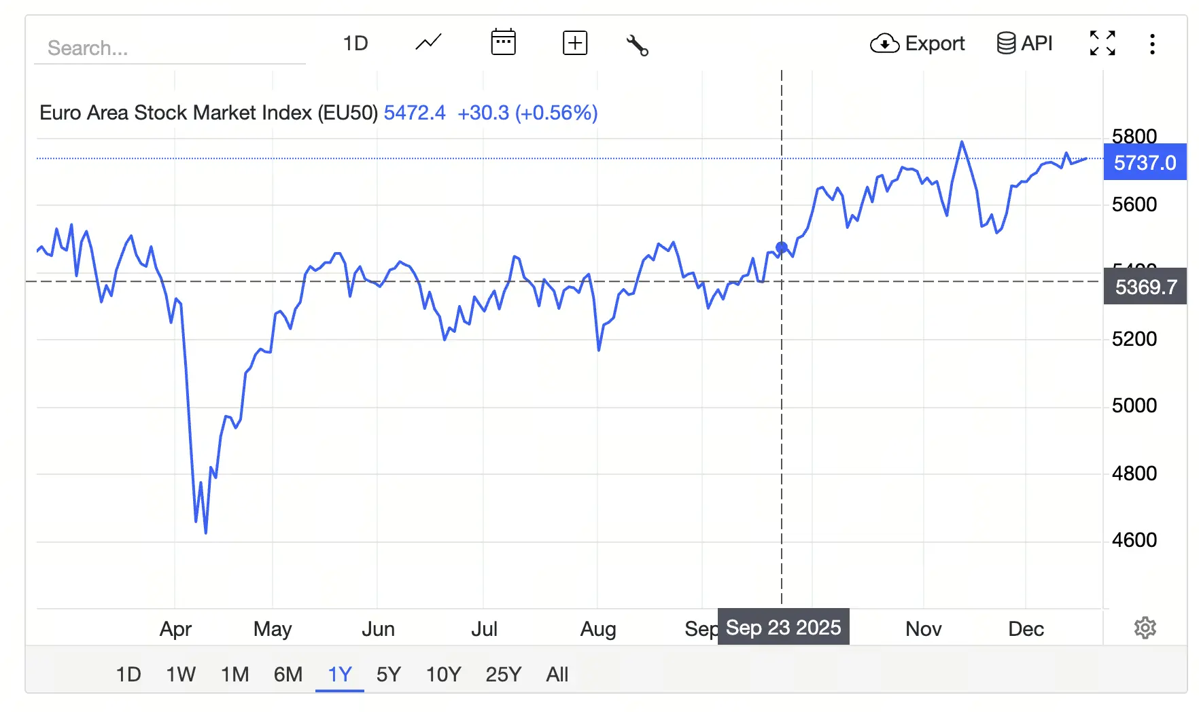This screenshot has height=712, width=1199.
Task: Switch to the 6M range tab
Action: [288, 675]
